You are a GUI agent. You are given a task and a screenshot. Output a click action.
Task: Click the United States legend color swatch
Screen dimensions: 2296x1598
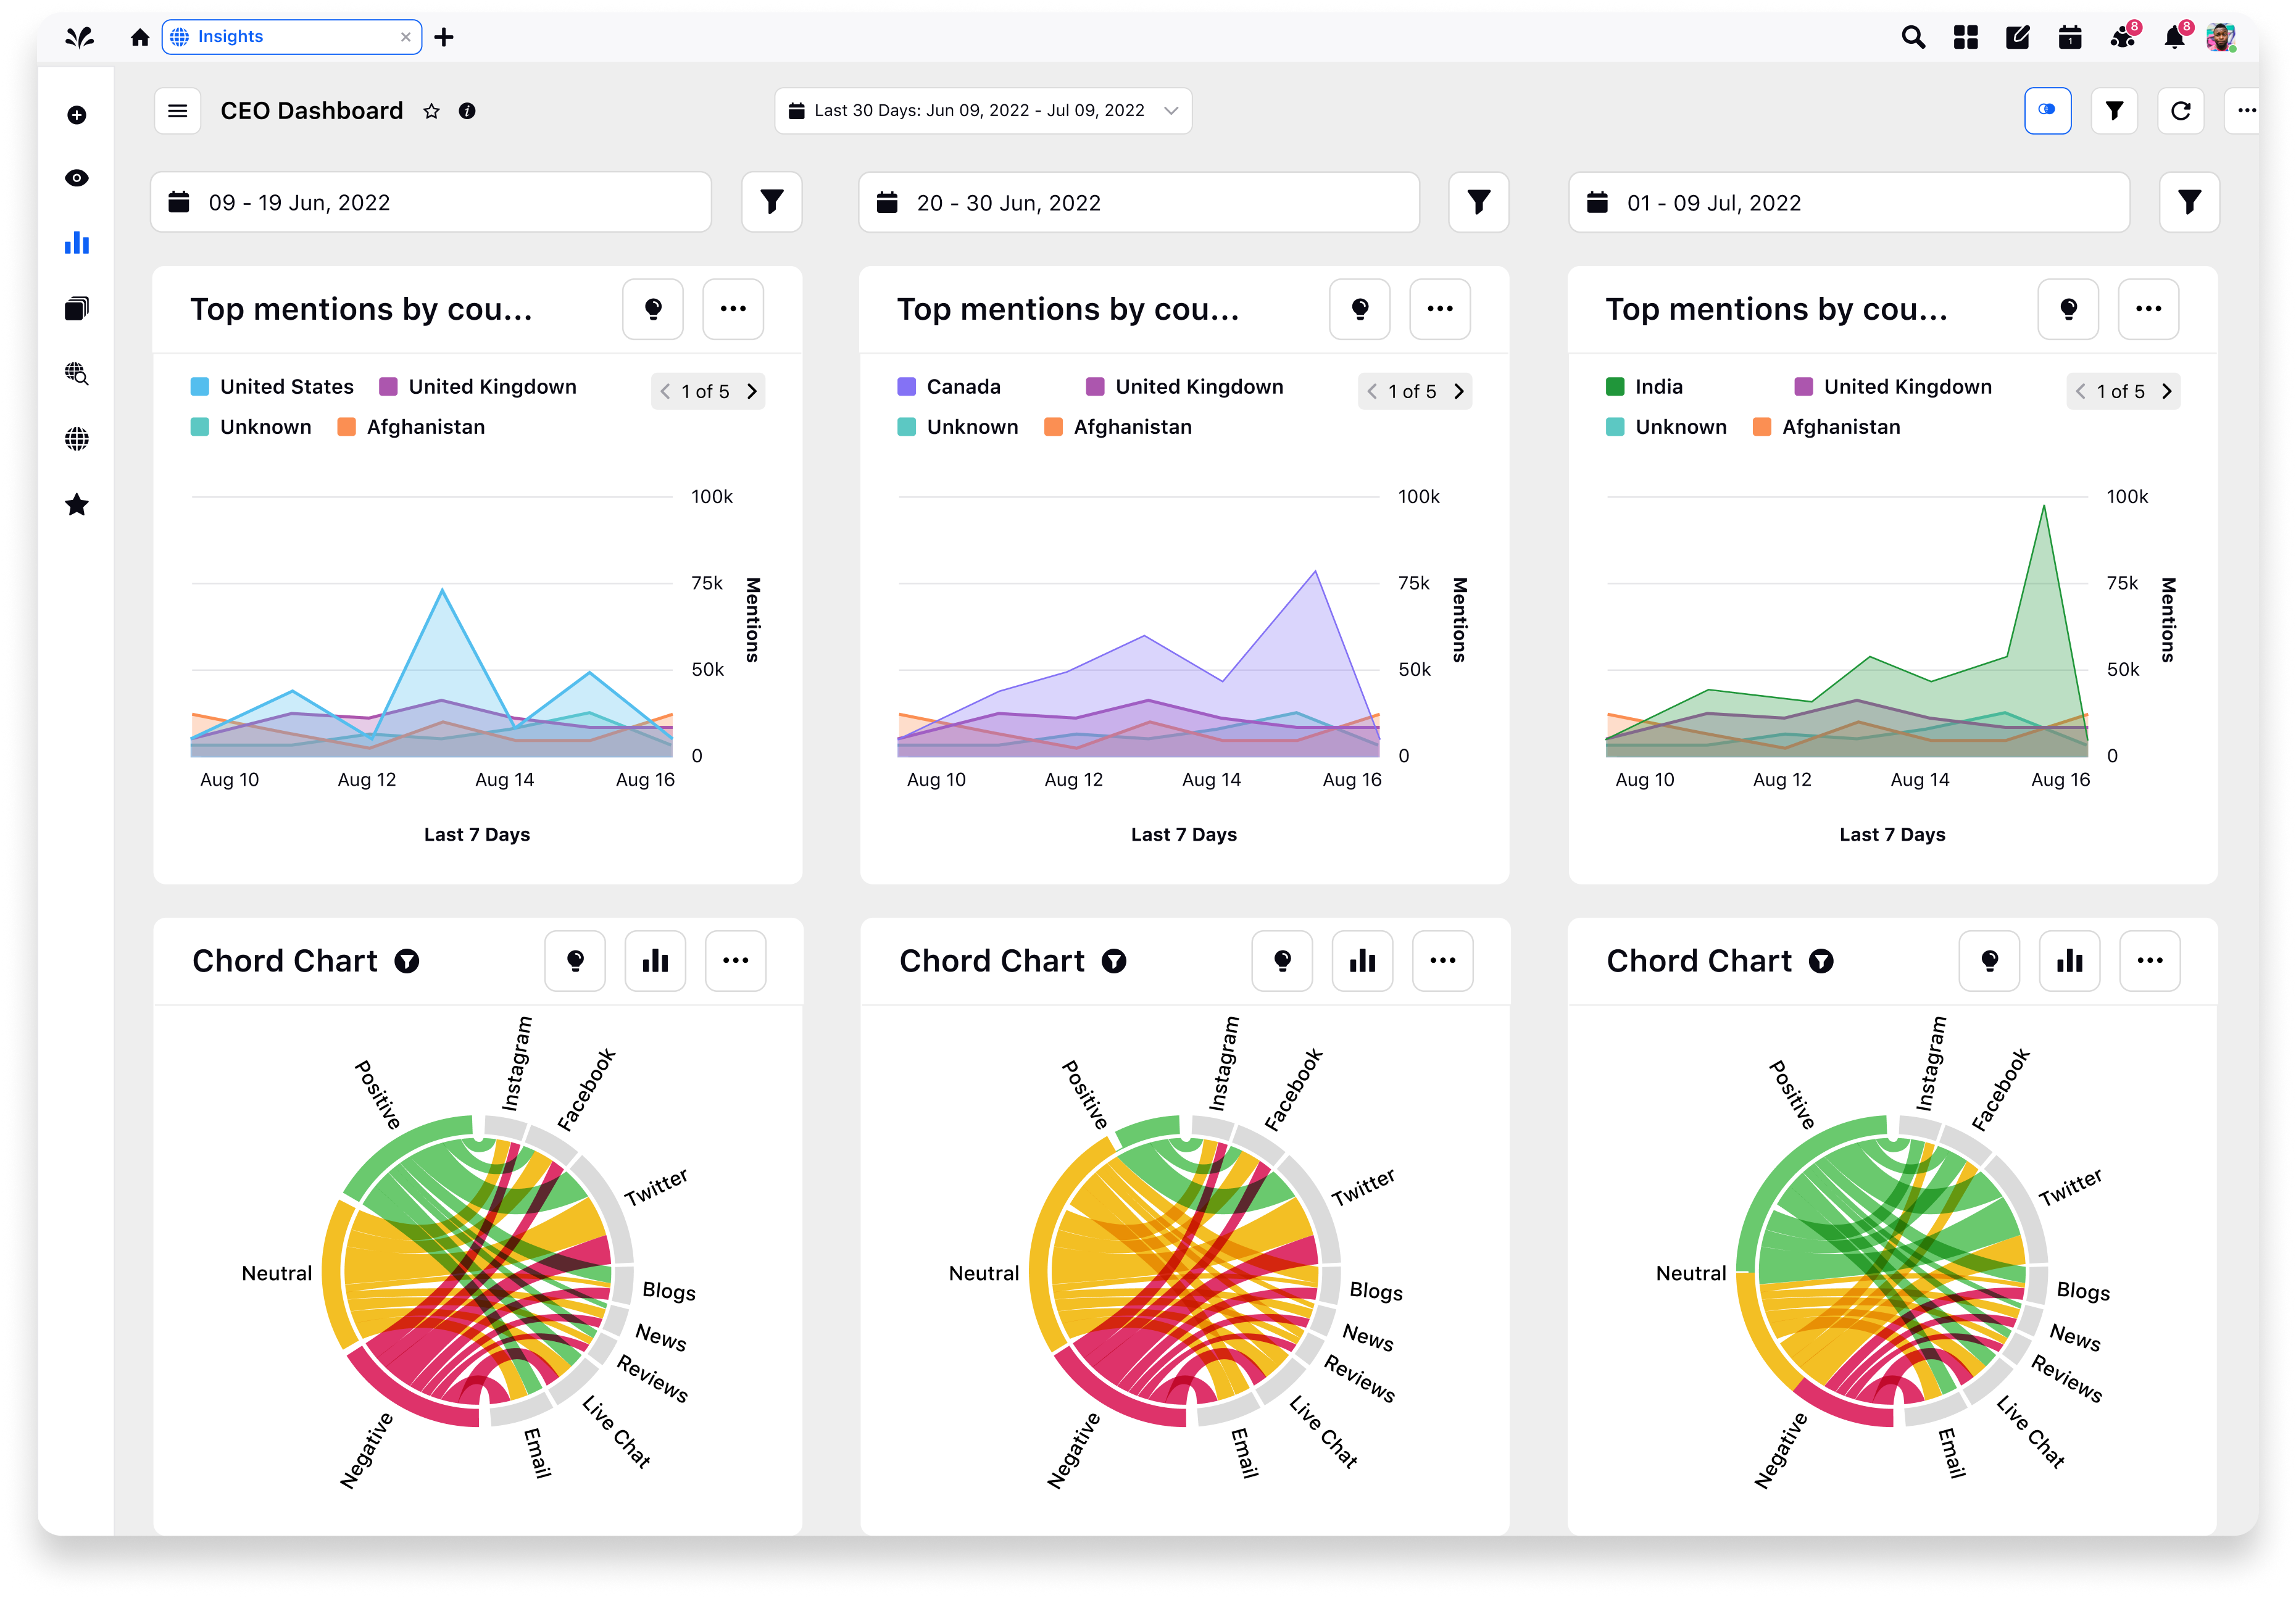pyautogui.click(x=200, y=387)
